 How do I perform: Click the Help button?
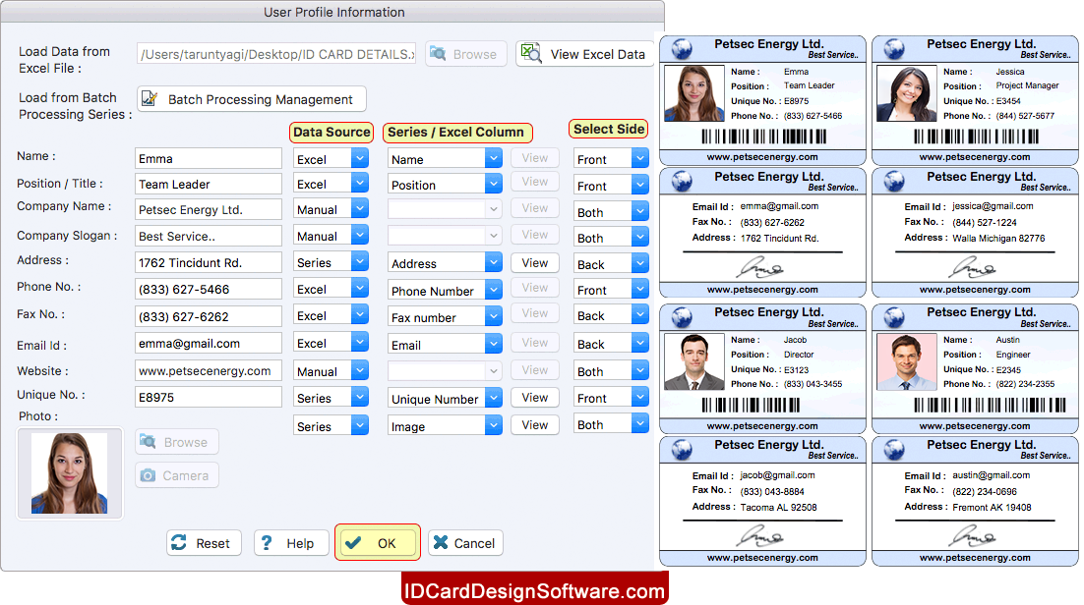click(291, 543)
